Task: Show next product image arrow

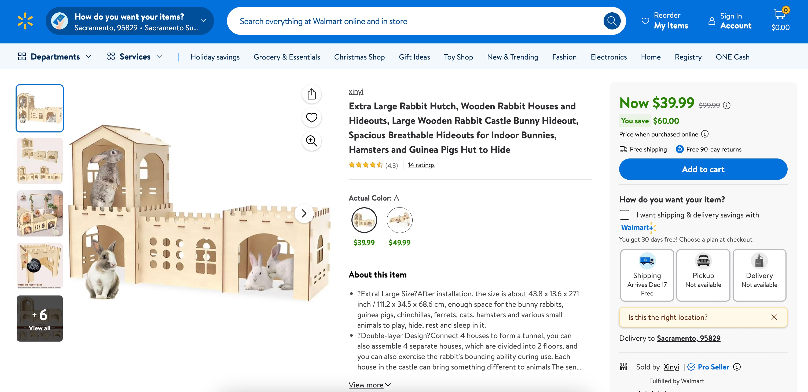Action: [x=304, y=213]
